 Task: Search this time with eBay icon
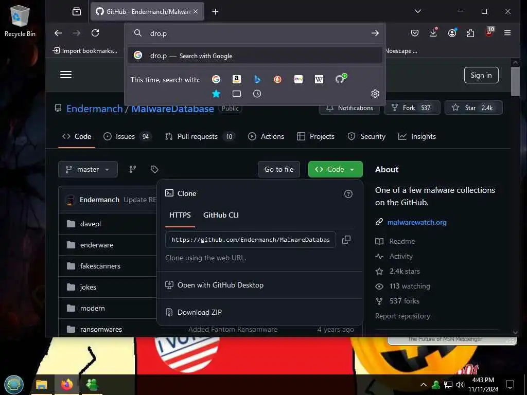(298, 79)
